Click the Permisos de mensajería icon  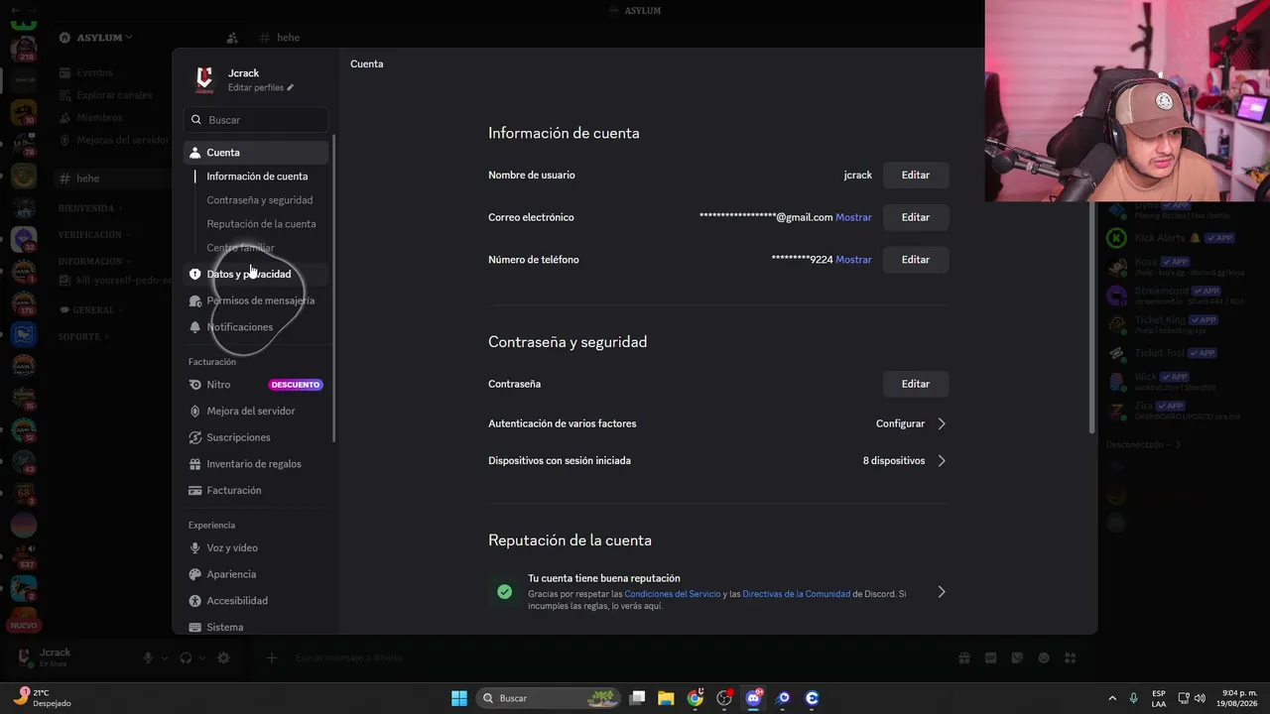coord(195,300)
